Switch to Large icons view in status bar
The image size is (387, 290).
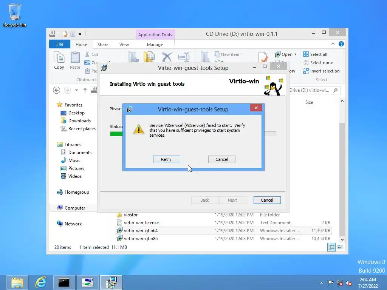pyautogui.click(x=340, y=247)
